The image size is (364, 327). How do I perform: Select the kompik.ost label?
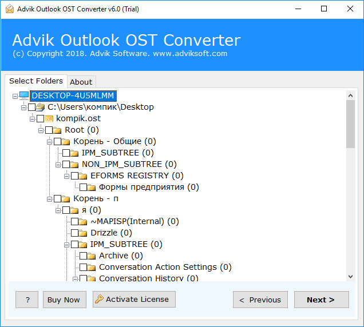(x=78, y=118)
